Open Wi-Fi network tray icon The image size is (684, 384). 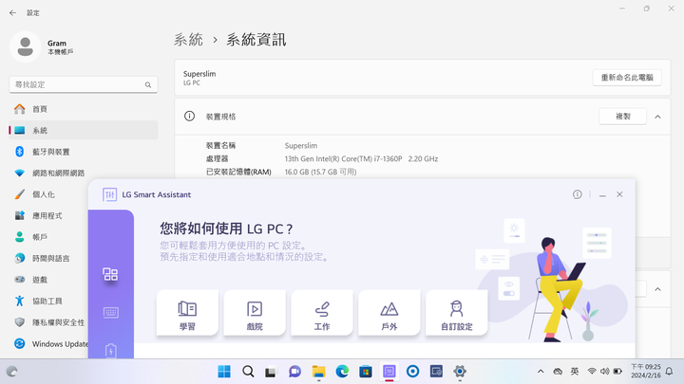pyautogui.click(x=592, y=372)
